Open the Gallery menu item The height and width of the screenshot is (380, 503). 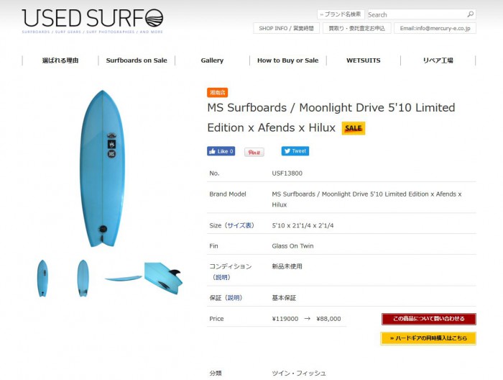(x=212, y=60)
